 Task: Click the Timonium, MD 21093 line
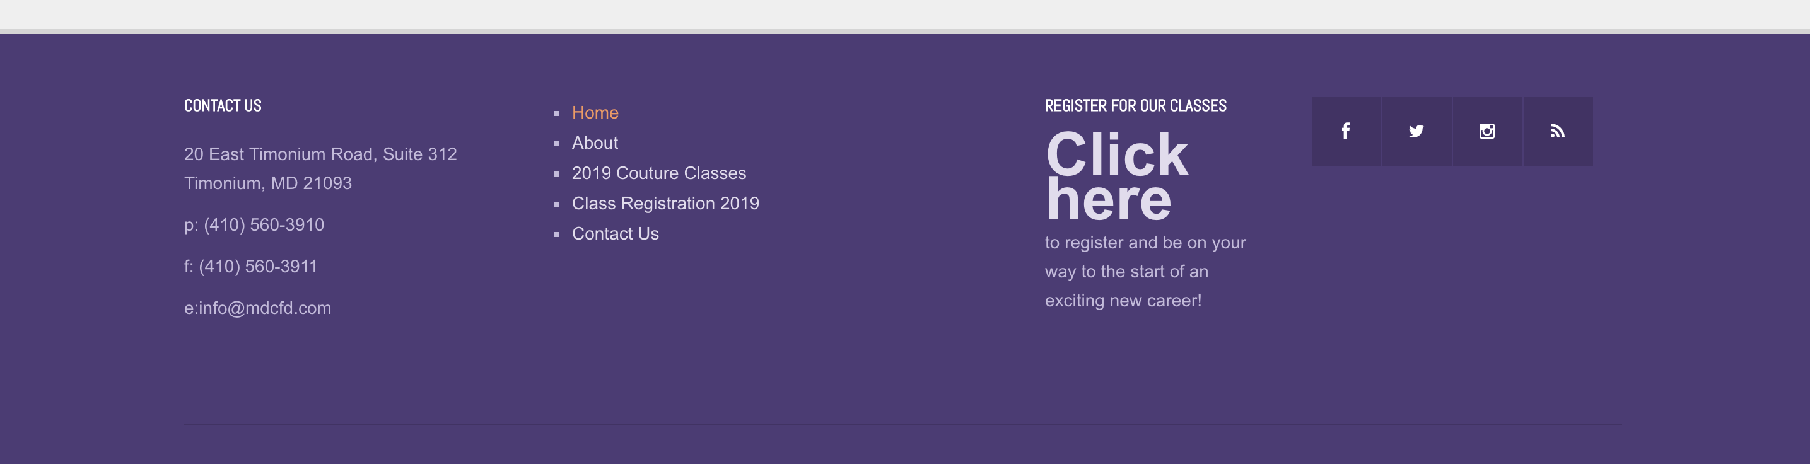click(x=267, y=183)
